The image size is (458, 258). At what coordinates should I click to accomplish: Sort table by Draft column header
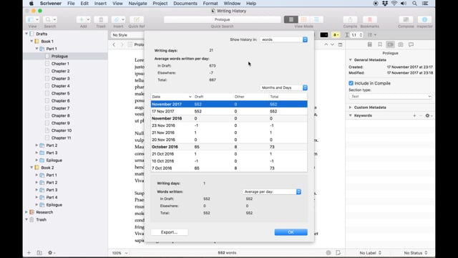(213, 97)
